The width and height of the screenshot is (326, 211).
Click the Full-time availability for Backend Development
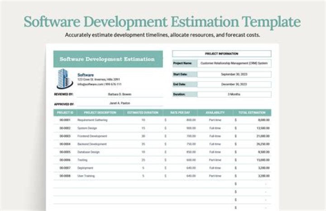(215, 144)
